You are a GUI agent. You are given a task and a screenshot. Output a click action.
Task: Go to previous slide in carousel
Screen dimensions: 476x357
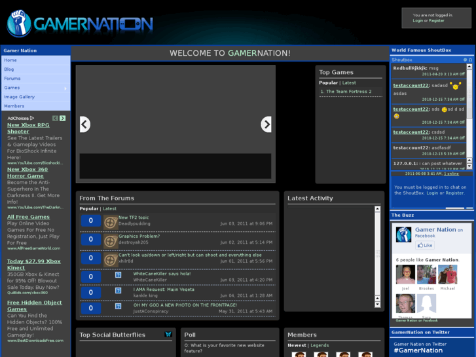tap(84, 124)
